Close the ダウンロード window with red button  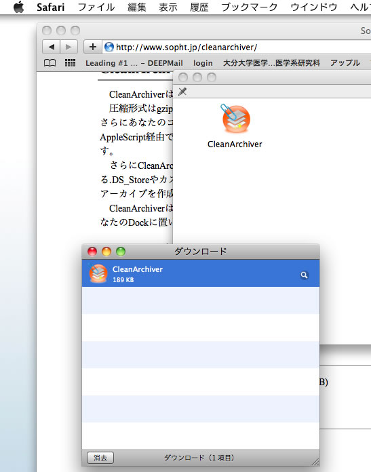[x=92, y=252]
